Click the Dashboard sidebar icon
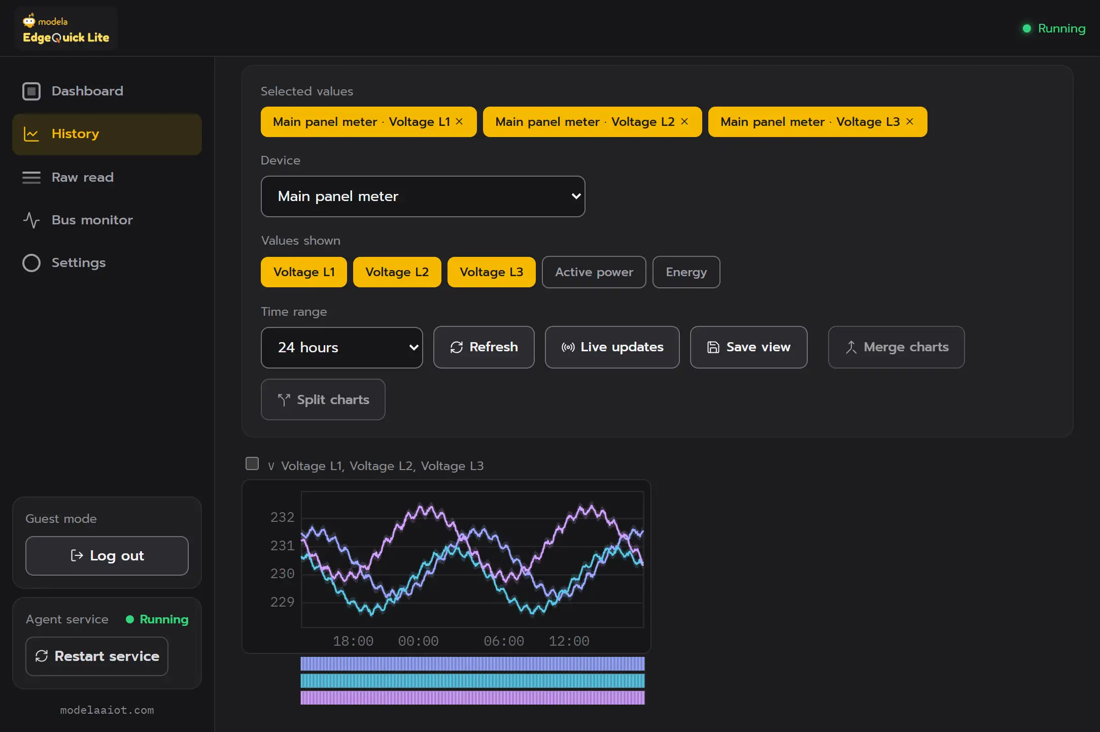The image size is (1100, 732). click(31, 91)
